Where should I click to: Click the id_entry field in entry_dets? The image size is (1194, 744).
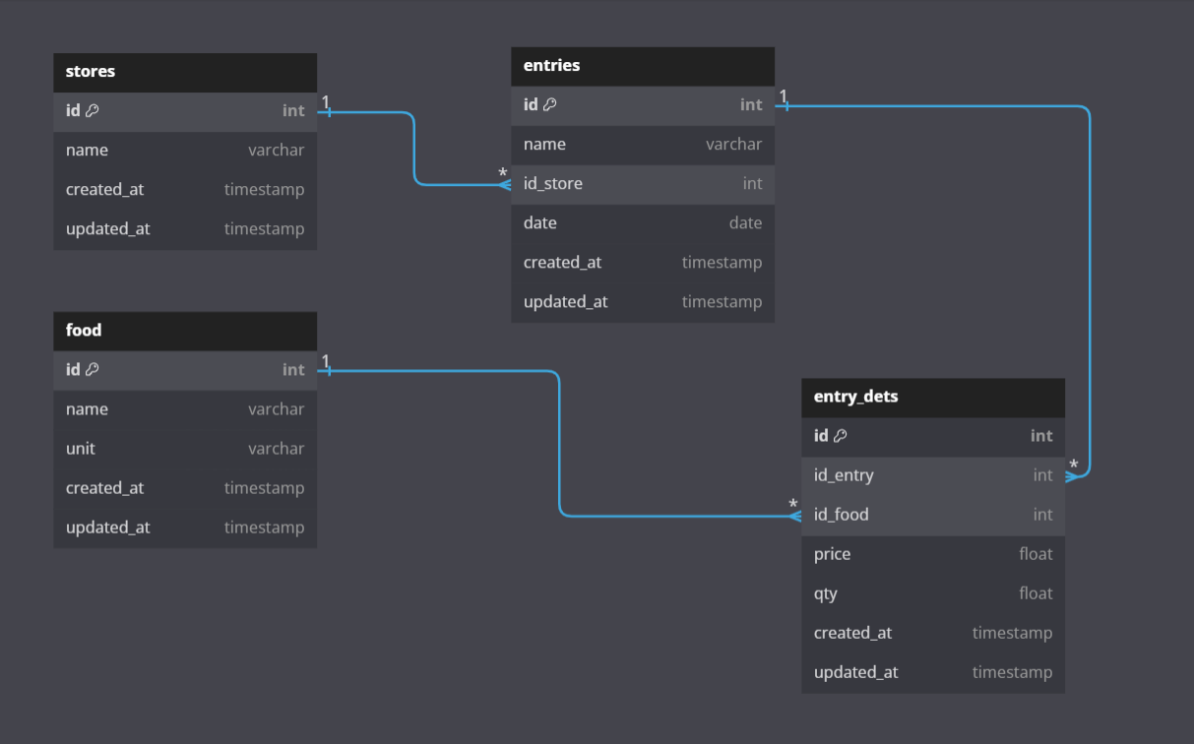pyautogui.click(x=932, y=474)
